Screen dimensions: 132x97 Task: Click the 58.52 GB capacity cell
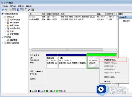tap(101, 17)
